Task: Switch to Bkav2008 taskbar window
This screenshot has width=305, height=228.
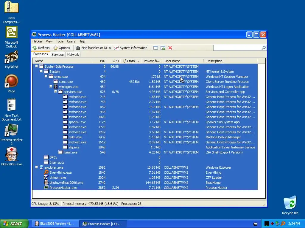Action: pyautogui.click(x=55, y=224)
